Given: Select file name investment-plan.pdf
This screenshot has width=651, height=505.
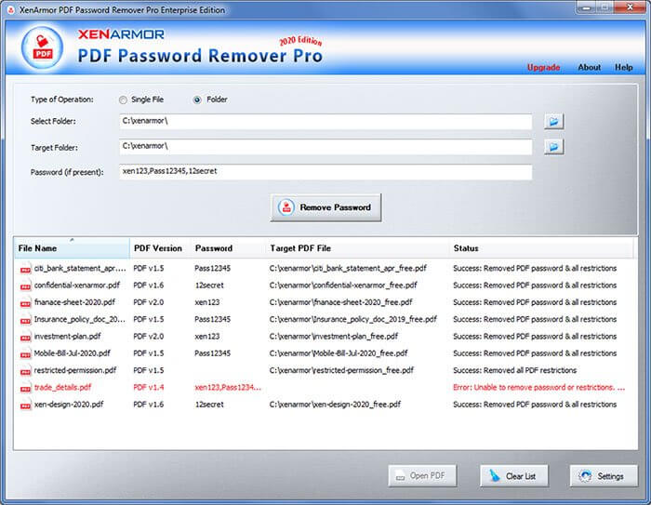Looking at the screenshot, I should click(67, 337).
